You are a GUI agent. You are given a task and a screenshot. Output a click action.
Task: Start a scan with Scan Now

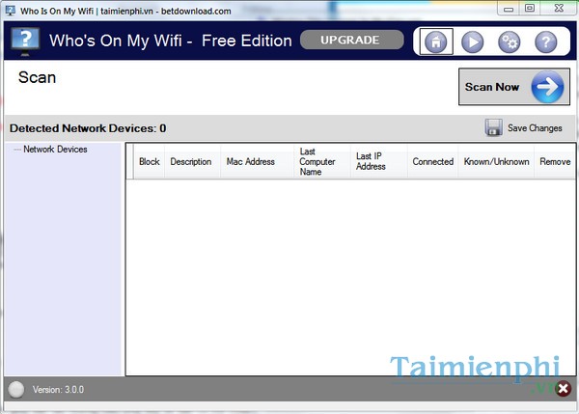point(514,87)
